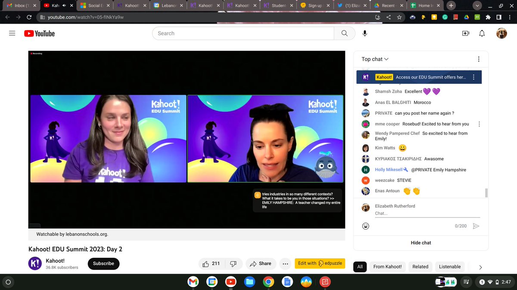
Task: Expand the Top chat dropdown
Action: (375, 59)
